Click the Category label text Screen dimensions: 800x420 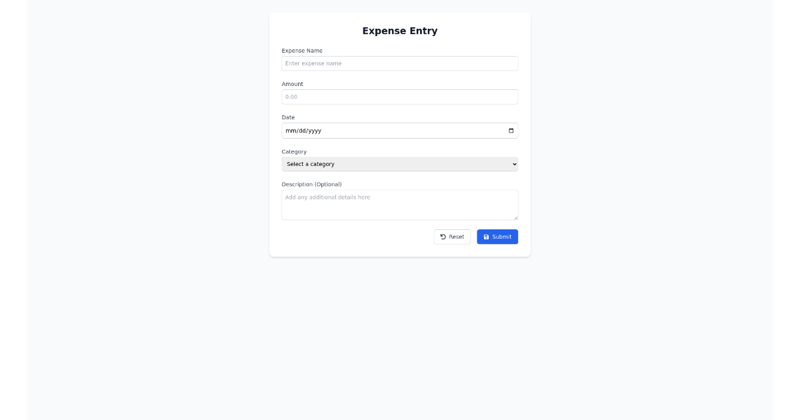coord(294,152)
